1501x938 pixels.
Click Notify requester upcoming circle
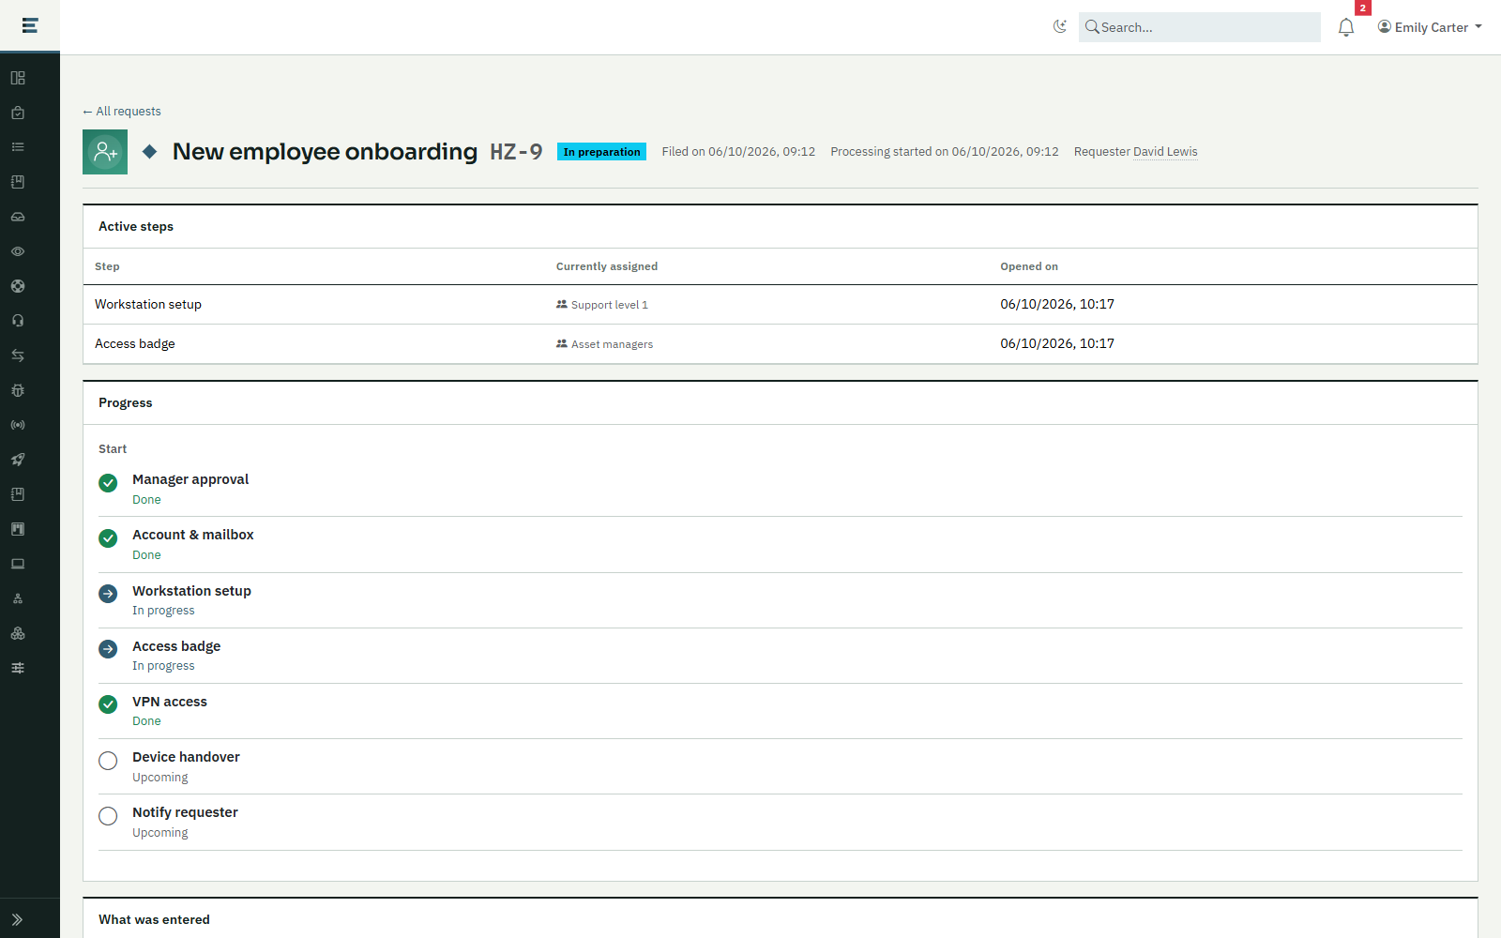tap(108, 816)
